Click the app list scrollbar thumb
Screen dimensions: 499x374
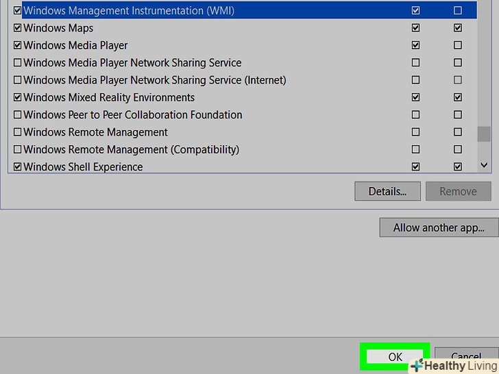[x=484, y=134]
